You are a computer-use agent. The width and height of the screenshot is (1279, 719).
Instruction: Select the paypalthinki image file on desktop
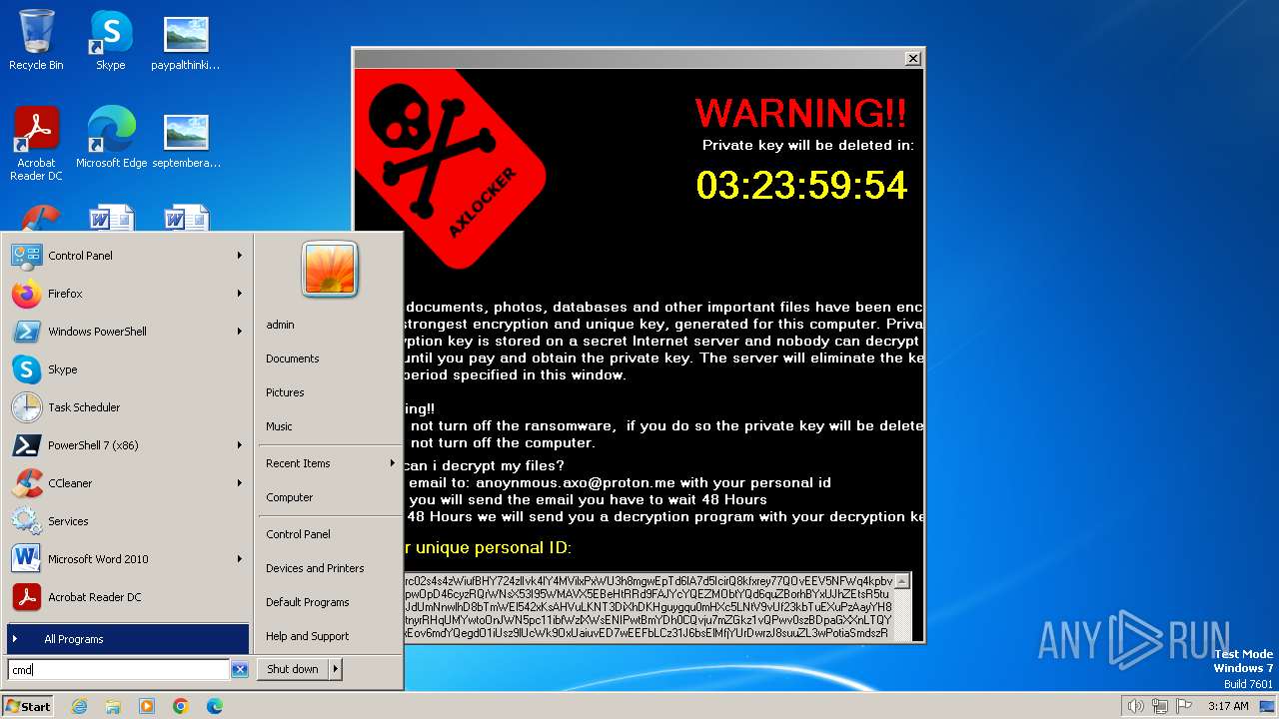point(186,41)
